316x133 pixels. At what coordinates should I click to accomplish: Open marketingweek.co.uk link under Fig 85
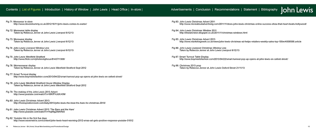[x=240, y=41]
